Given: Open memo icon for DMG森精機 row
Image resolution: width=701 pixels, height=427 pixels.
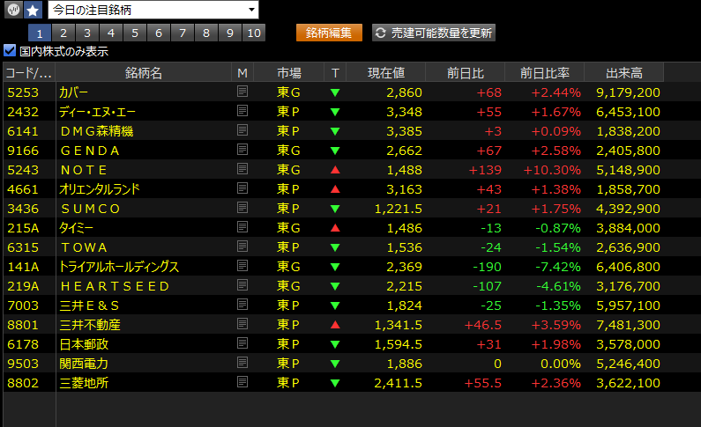Looking at the screenshot, I should pos(242,130).
